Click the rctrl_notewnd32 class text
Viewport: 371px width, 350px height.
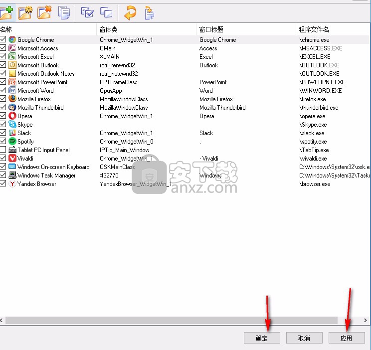pos(119,74)
